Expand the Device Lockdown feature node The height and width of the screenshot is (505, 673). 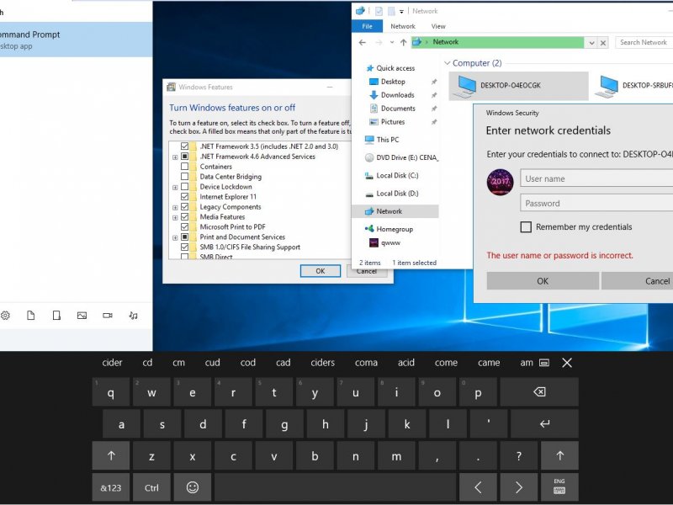175,187
